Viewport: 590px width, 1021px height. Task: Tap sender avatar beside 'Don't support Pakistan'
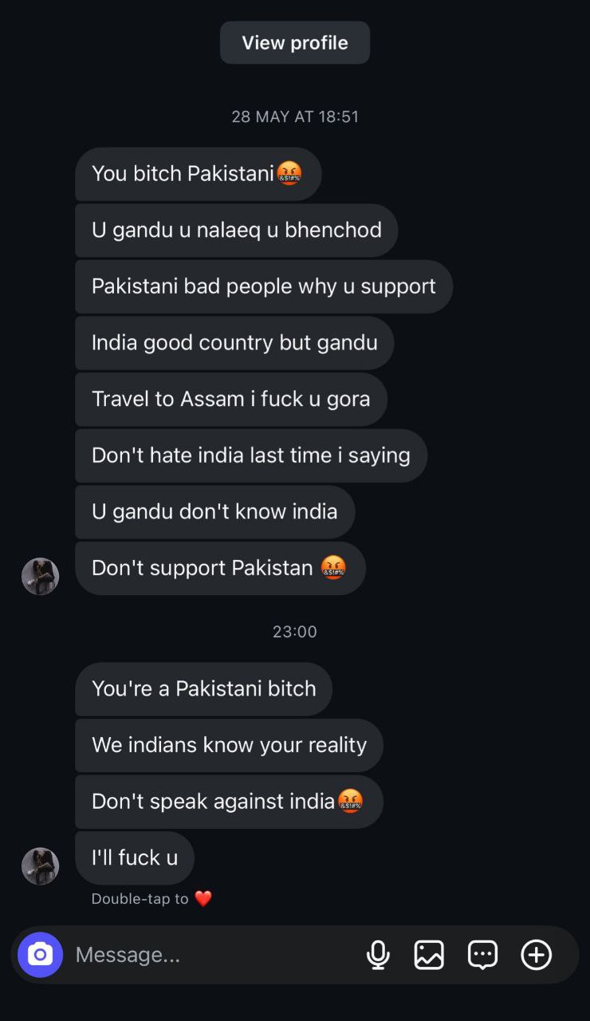(x=40, y=576)
